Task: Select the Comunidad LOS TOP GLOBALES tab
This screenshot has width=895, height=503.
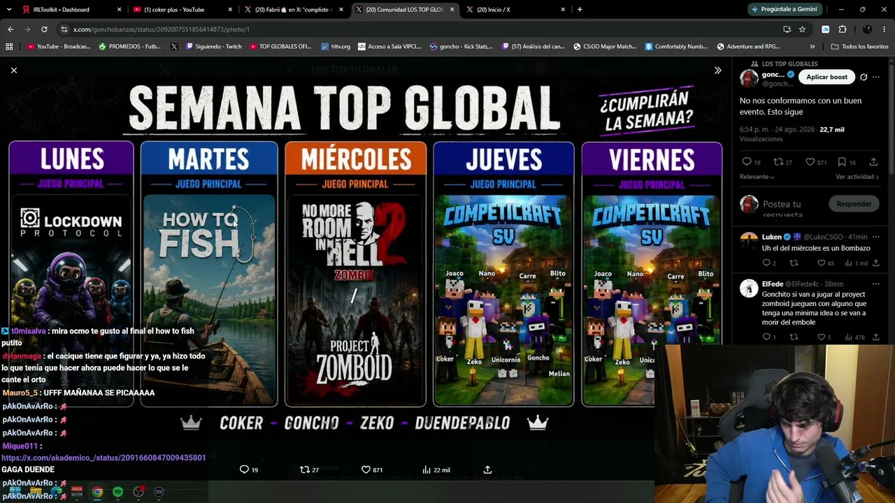Action: coord(404,10)
